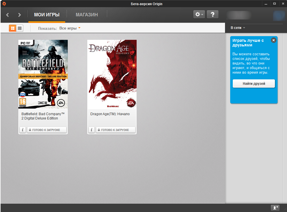Screen dimensions: 287x212
Task: Click the 'Найти друзей' button
Action: [254, 84]
